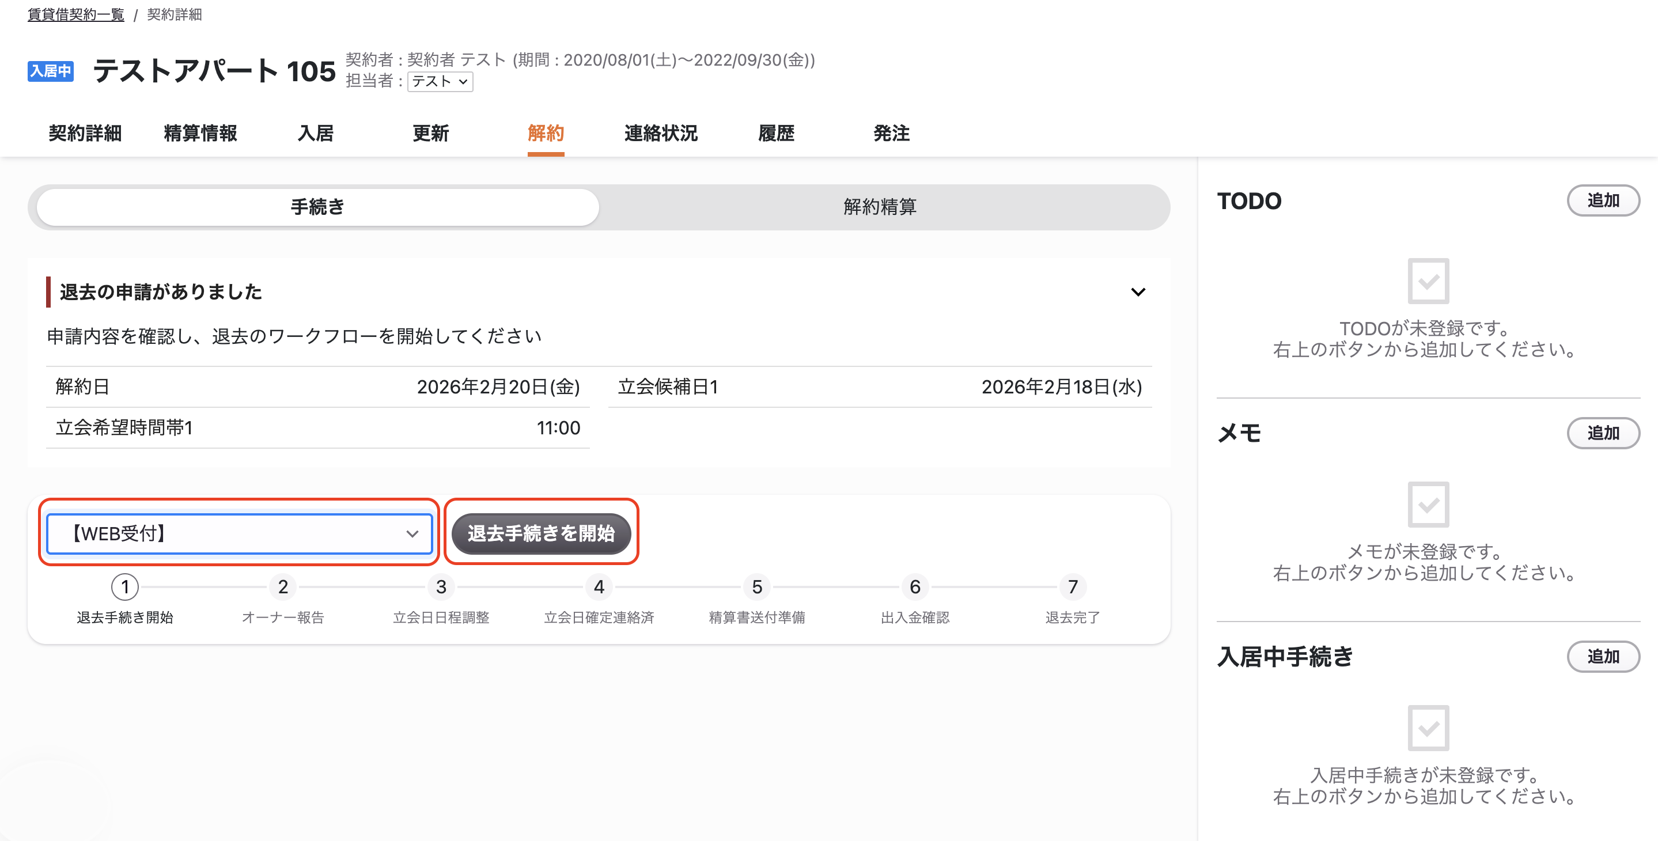Viewport: 1658px width, 841px height.
Task: Click the 立会希望時間帯1 value 11:00
Action: 559,428
